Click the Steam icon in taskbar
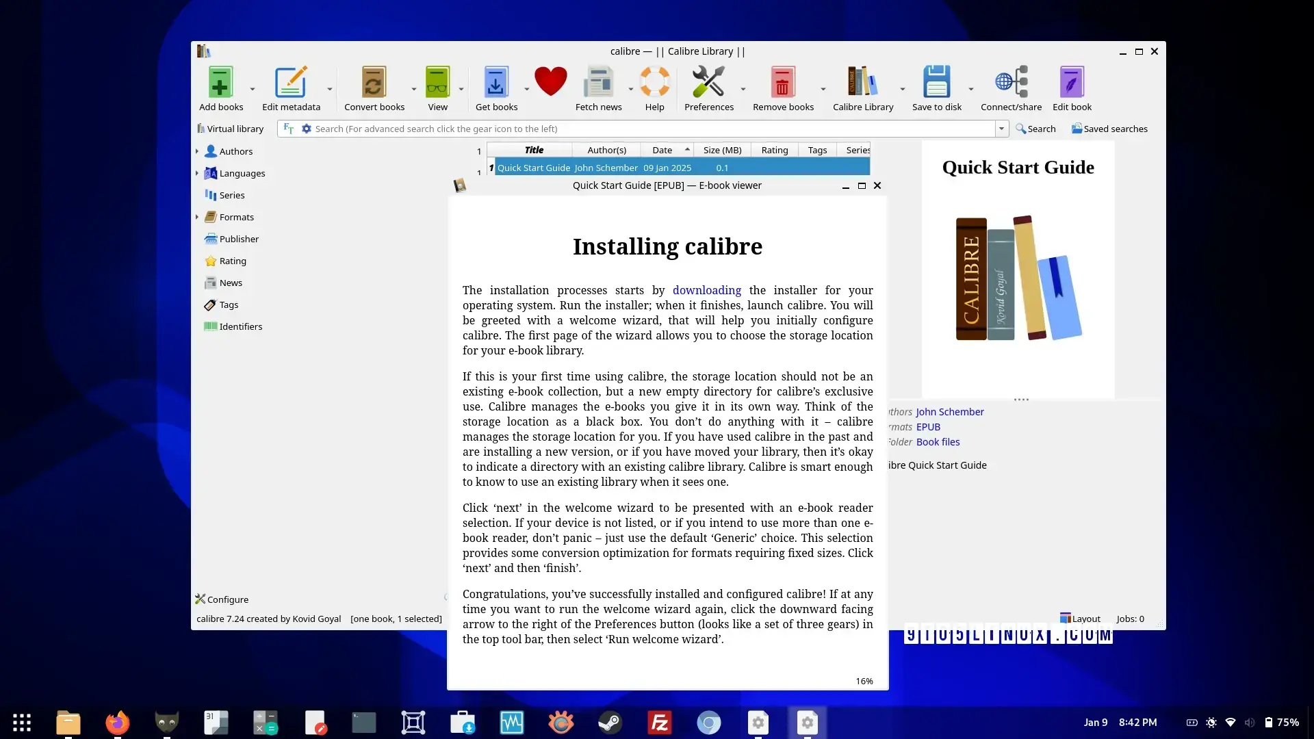Viewport: 1314px width, 739px height. [610, 721]
